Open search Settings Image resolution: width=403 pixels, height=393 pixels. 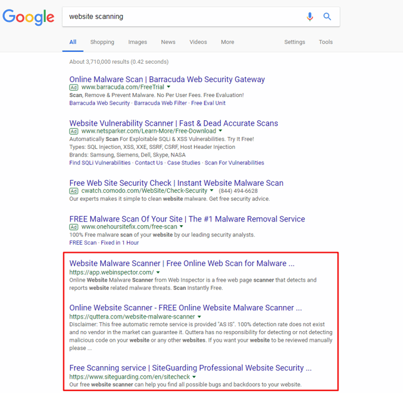(x=295, y=42)
